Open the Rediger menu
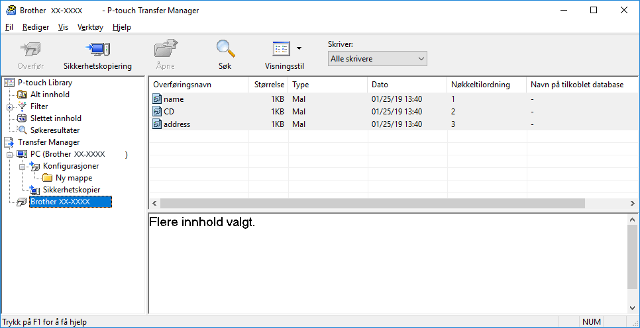640x328 pixels. click(x=36, y=27)
